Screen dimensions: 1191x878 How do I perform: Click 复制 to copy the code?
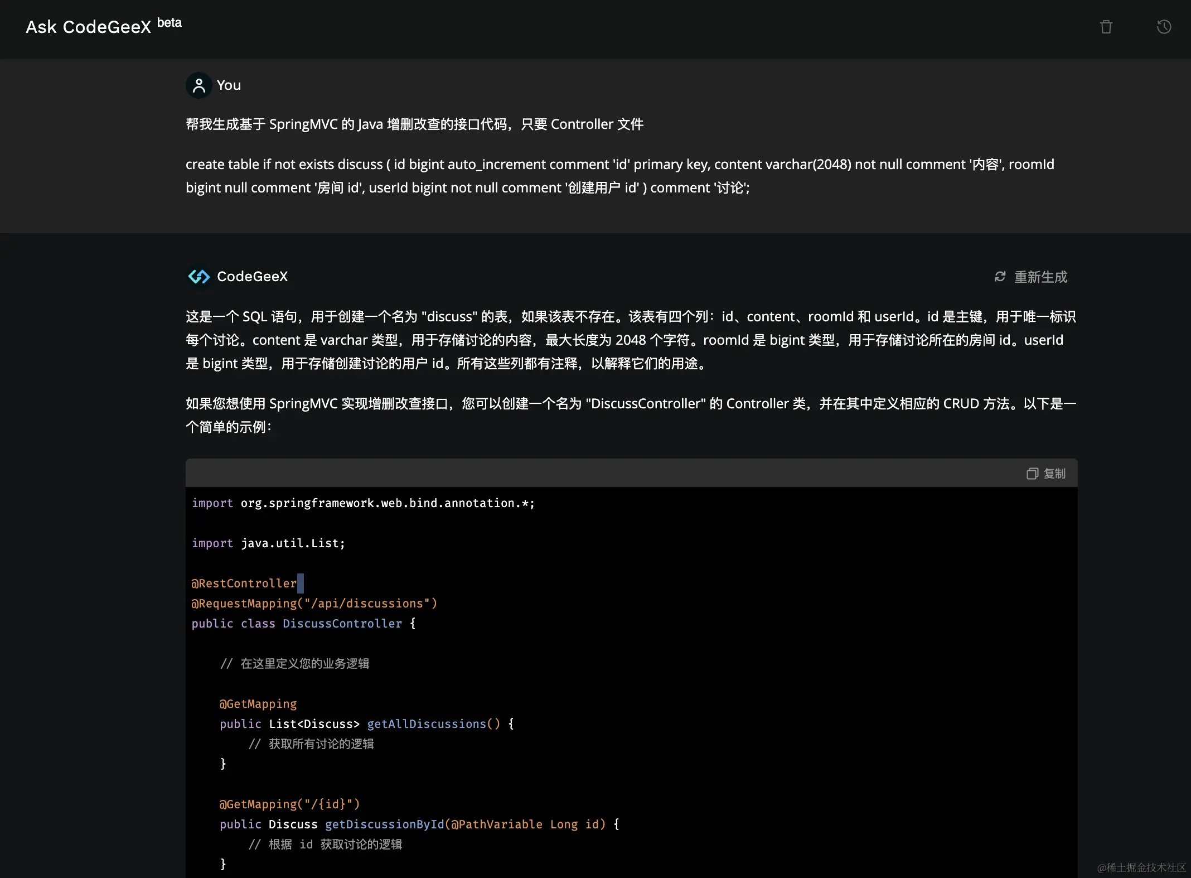(1054, 474)
